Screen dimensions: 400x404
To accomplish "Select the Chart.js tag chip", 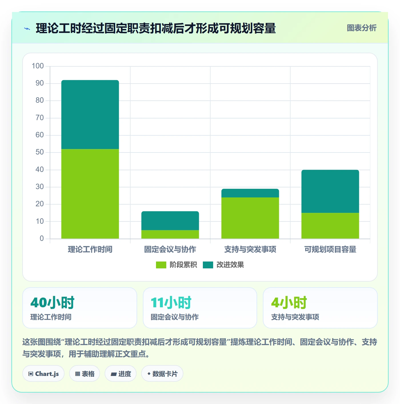I will (43, 373).
